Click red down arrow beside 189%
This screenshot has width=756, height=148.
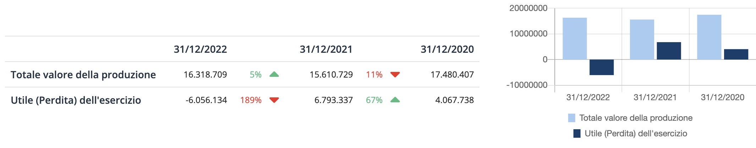click(x=274, y=100)
